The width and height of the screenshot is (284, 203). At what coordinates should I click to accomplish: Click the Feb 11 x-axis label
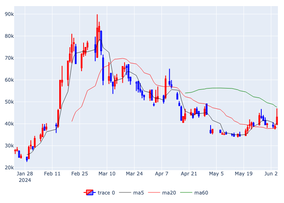coord(52,174)
